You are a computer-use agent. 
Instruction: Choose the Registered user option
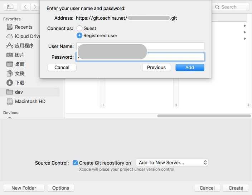pos(79,35)
